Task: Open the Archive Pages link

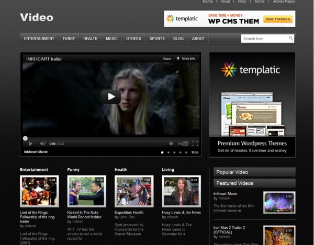Action: click(284, 2)
